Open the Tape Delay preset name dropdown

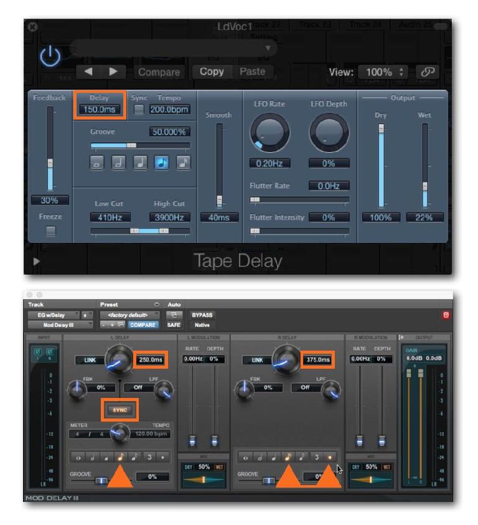pyautogui.click(x=174, y=48)
